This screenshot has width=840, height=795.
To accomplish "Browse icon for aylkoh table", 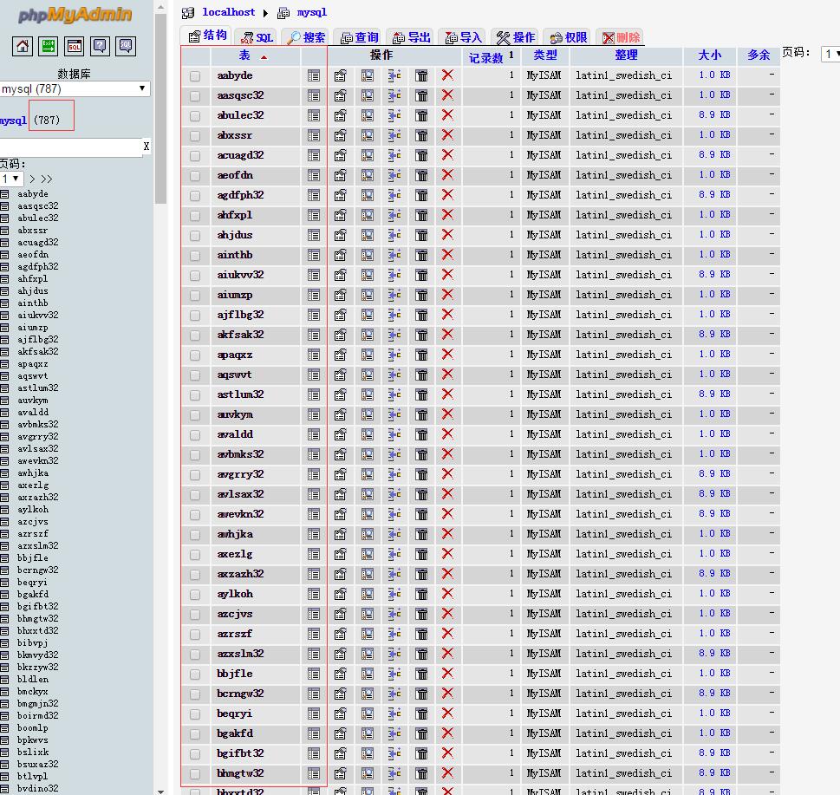I will coord(314,594).
